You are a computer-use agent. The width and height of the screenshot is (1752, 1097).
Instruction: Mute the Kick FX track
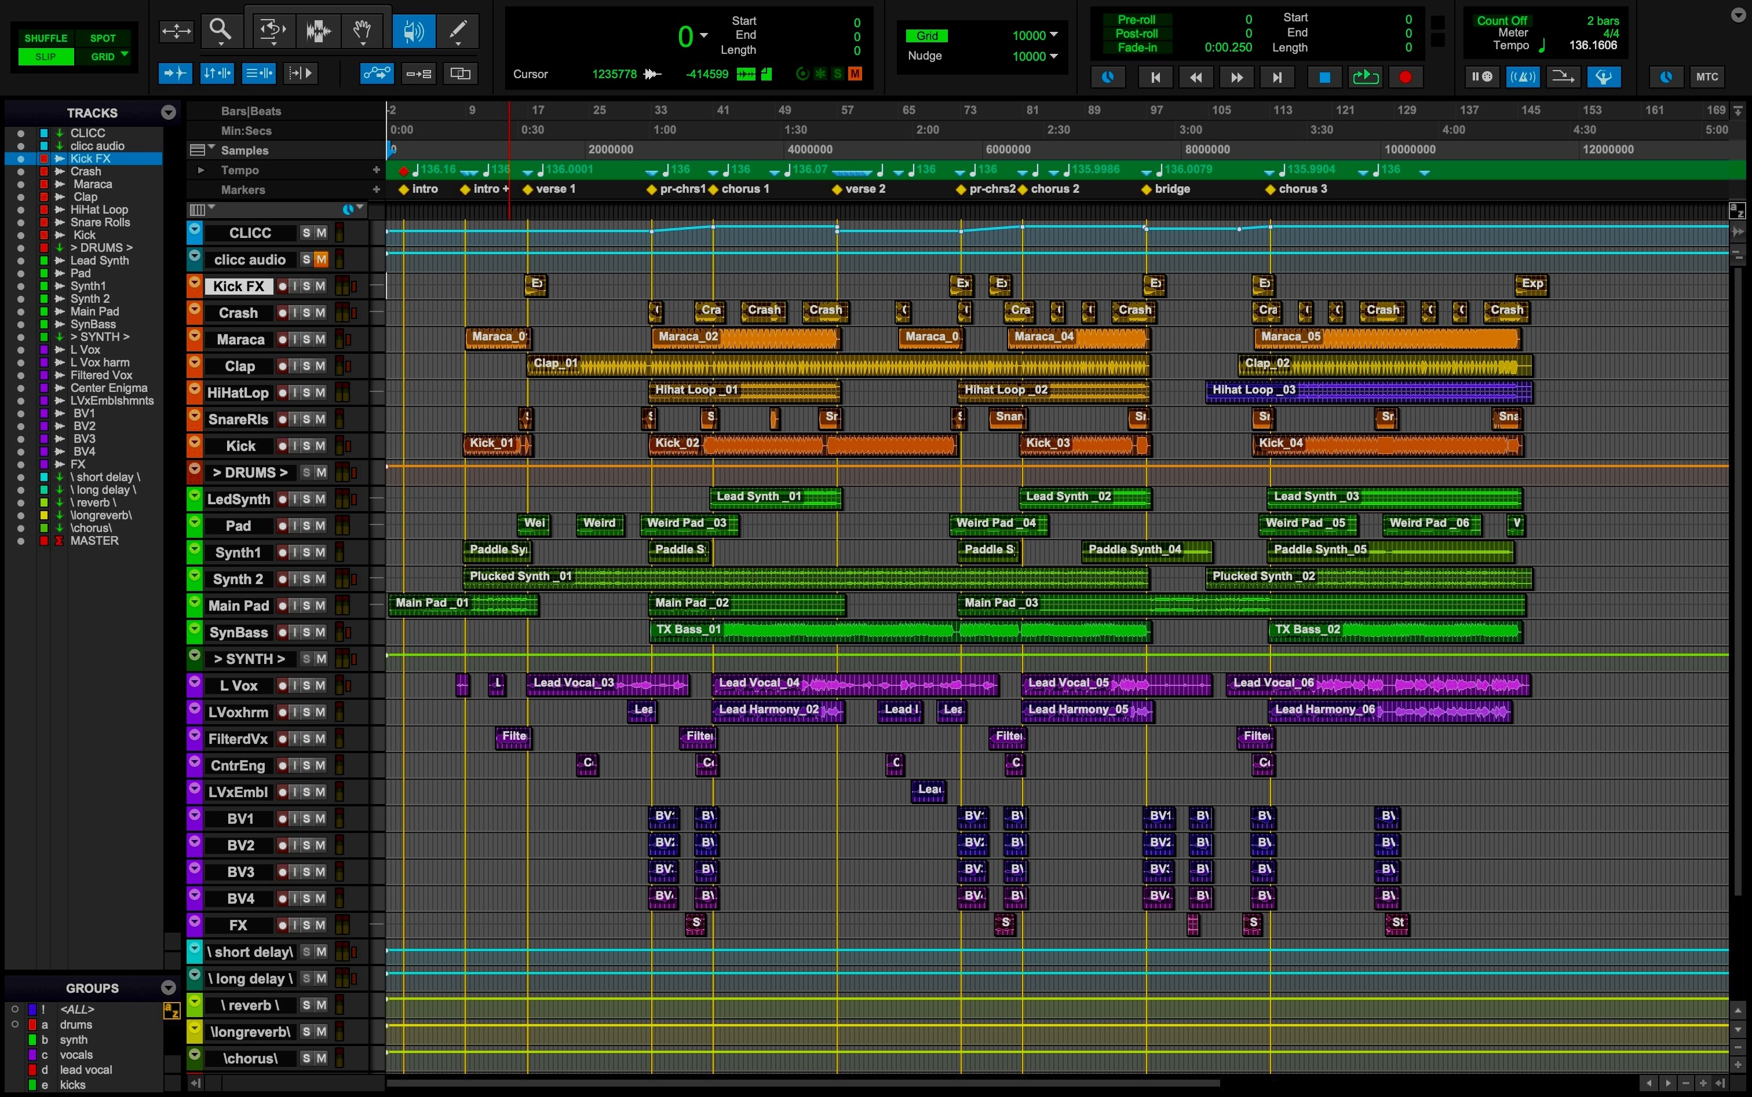[320, 287]
